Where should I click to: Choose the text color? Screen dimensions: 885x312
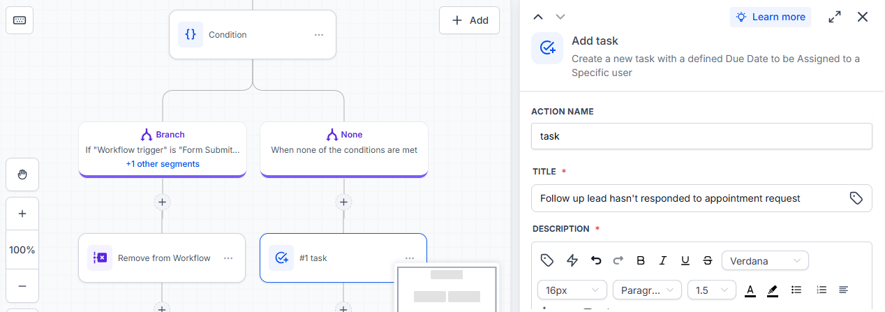[x=750, y=290]
